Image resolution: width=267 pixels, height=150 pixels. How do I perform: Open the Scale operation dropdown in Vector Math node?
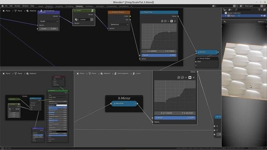pyautogui.click(x=49, y=21)
